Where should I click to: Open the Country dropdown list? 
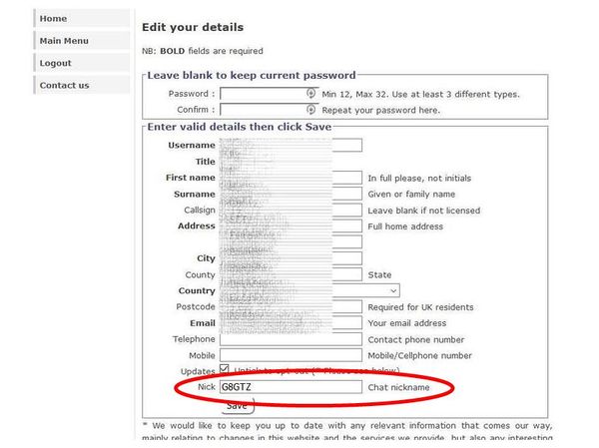393,290
